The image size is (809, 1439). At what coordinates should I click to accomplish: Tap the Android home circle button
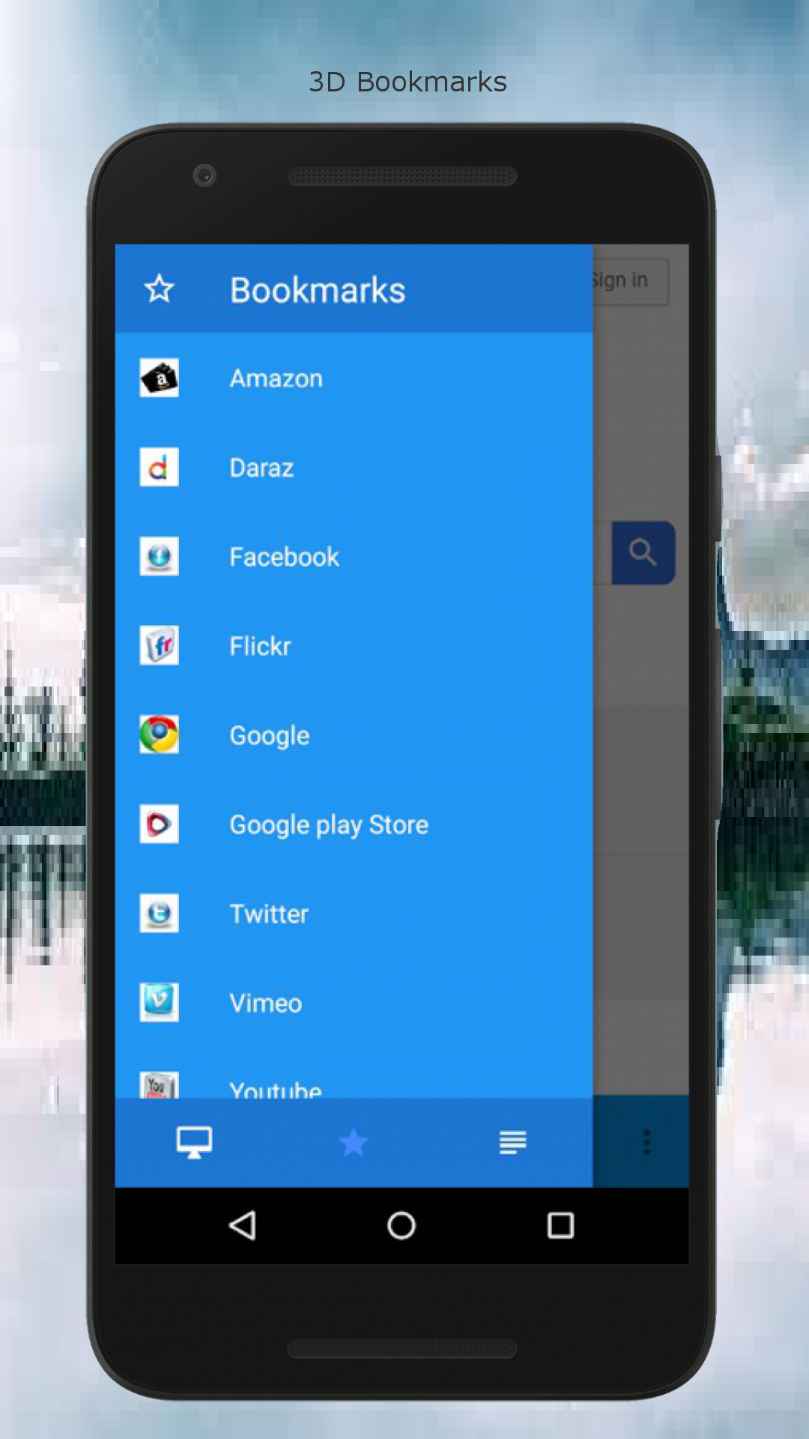coord(402,1226)
